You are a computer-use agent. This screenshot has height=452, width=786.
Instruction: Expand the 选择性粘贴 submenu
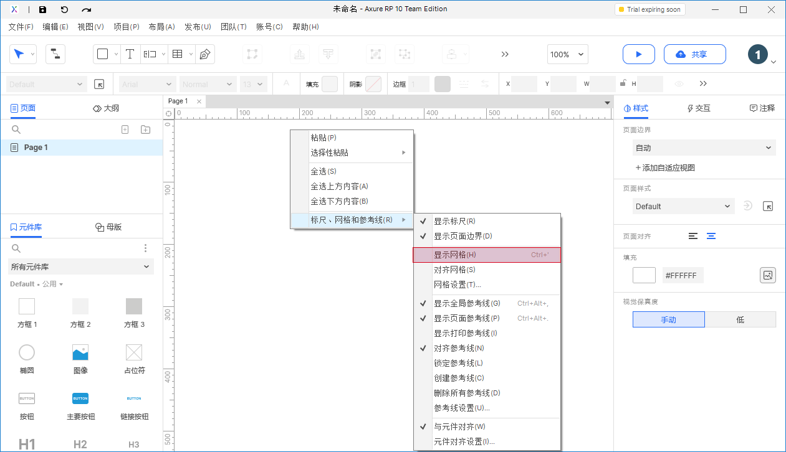pyautogui.click(x=352, y=153)
